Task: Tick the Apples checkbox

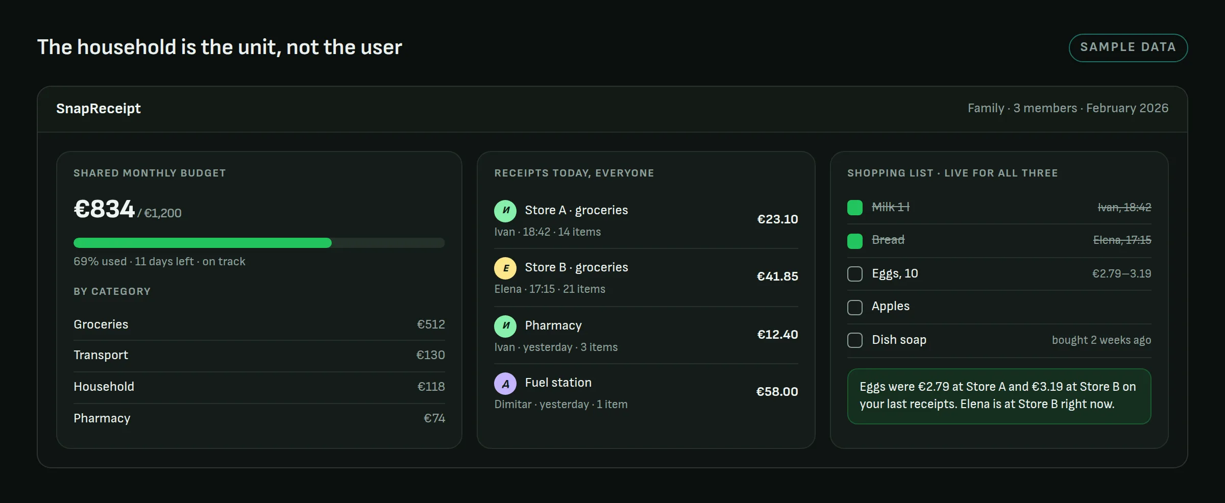Action: 855,307
